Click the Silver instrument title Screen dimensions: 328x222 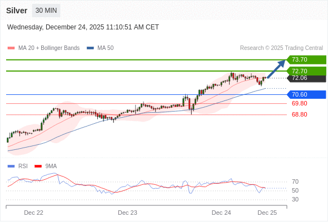[17, 11]
